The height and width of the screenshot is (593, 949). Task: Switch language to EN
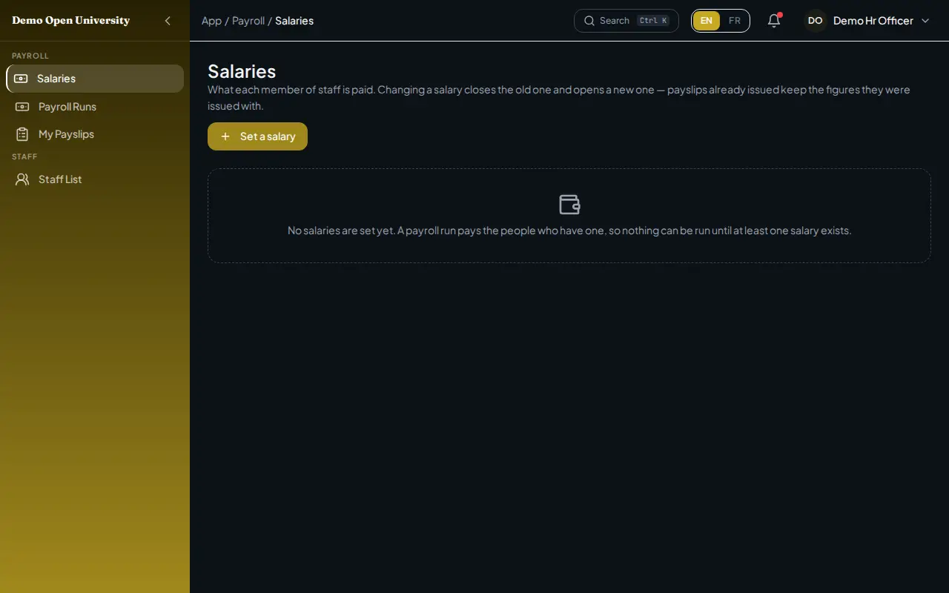pos(707,21)
